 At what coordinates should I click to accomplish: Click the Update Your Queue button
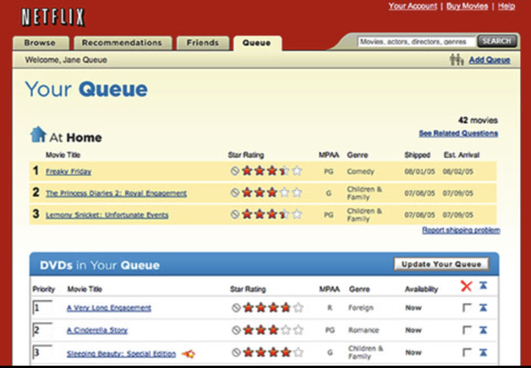click(441, 264)
